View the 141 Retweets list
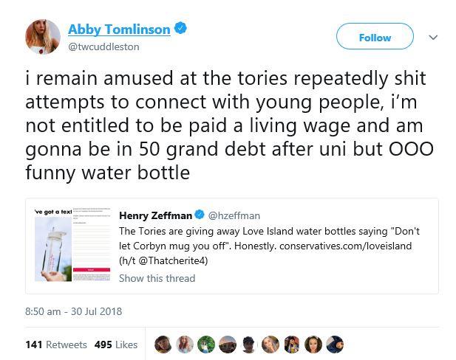This screenshot has width=456, height=360. point(56,345)
